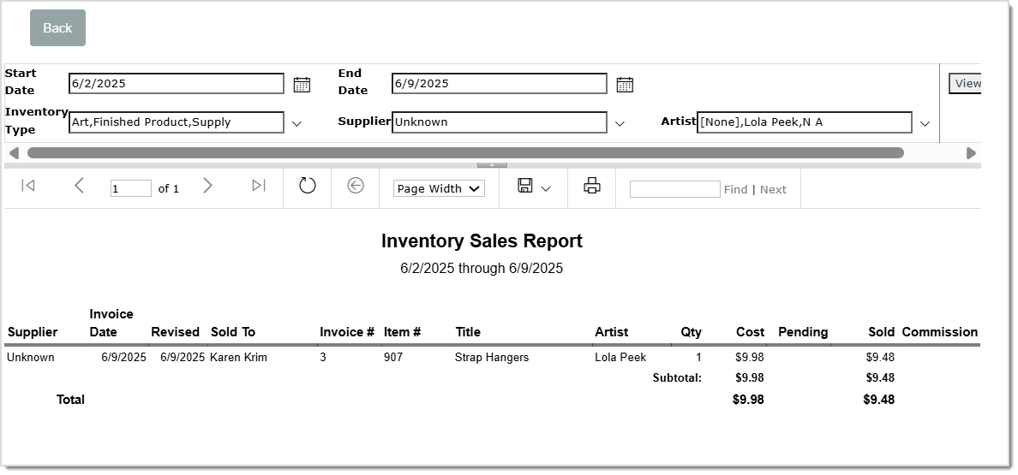Click the Inventory Sales Report title
Screen dimensions: 1018x475
(x=482, y=241)
